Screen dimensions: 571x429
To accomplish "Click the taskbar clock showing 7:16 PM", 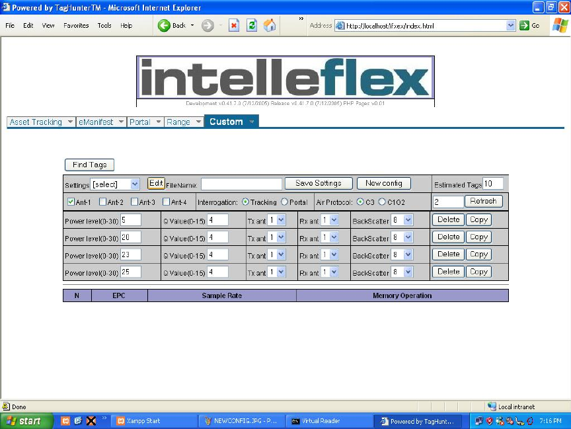I will 551,421.
